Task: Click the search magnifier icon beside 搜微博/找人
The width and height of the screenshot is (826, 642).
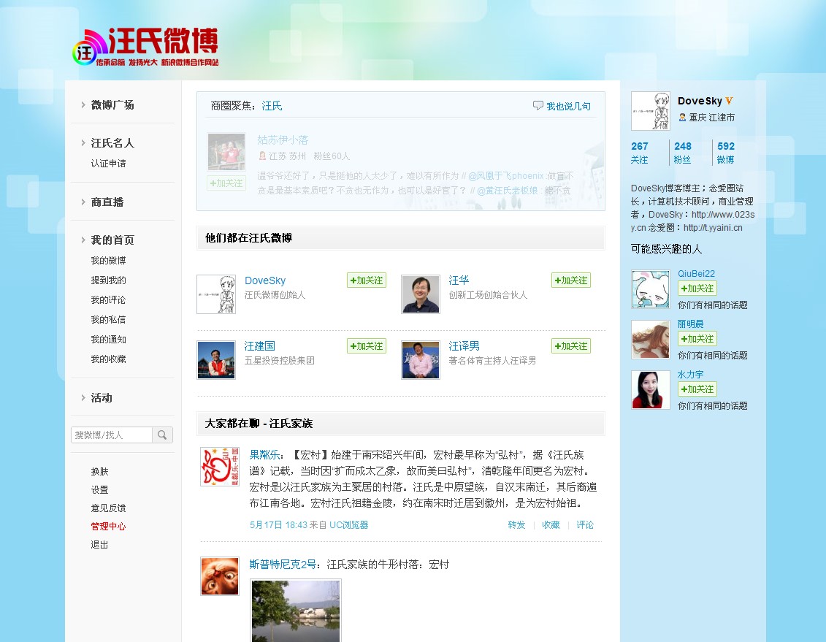Action: [161, 435]
